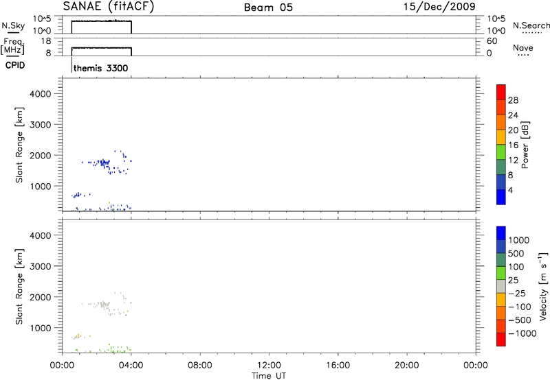Image resolution: width=550 pixels, height=380 pixels.
Task: Click the Nave legend label
Action: (523, 47)
